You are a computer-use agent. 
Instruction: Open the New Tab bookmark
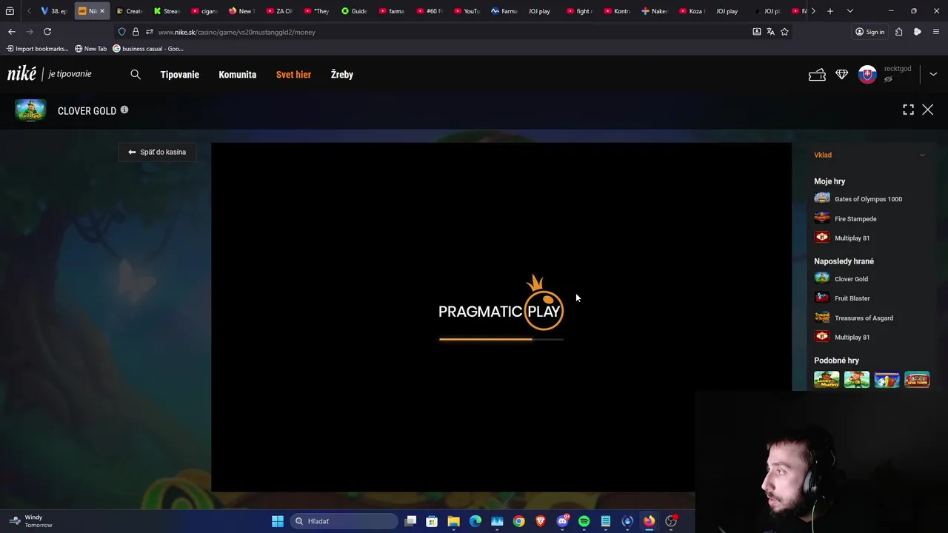(91, 49)
